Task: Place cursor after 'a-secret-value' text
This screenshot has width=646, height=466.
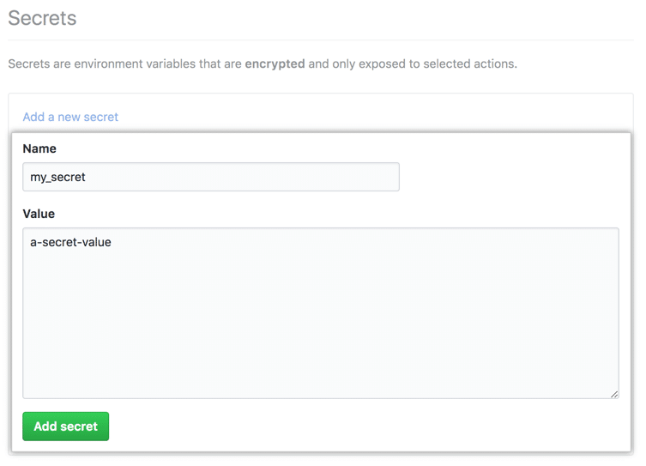Action: pos(112,242)
